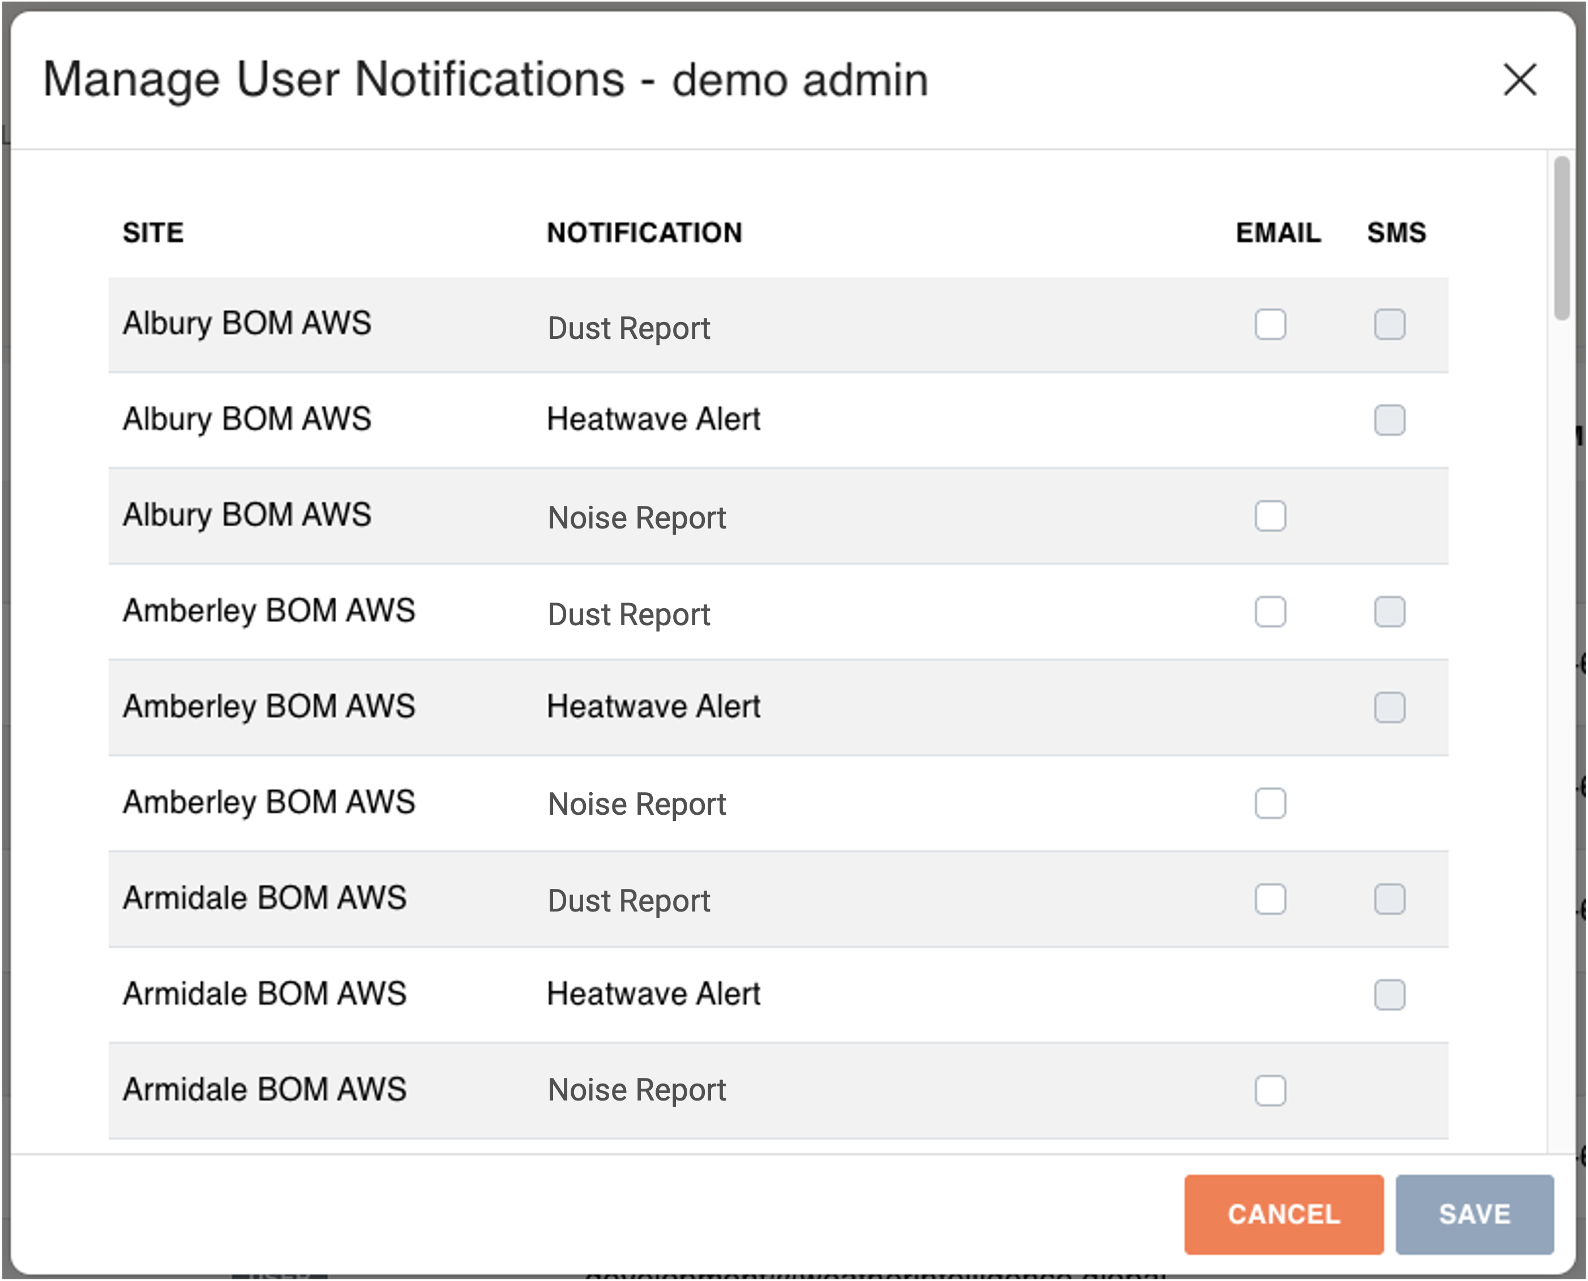This screenshot has height=1281, width=1588.
Task: Click the EMAIL column header
Action: (x=1278, y=233)
